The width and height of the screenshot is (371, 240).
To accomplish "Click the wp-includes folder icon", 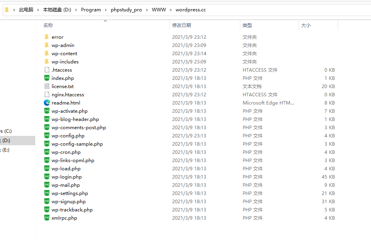I will point(47,61).
